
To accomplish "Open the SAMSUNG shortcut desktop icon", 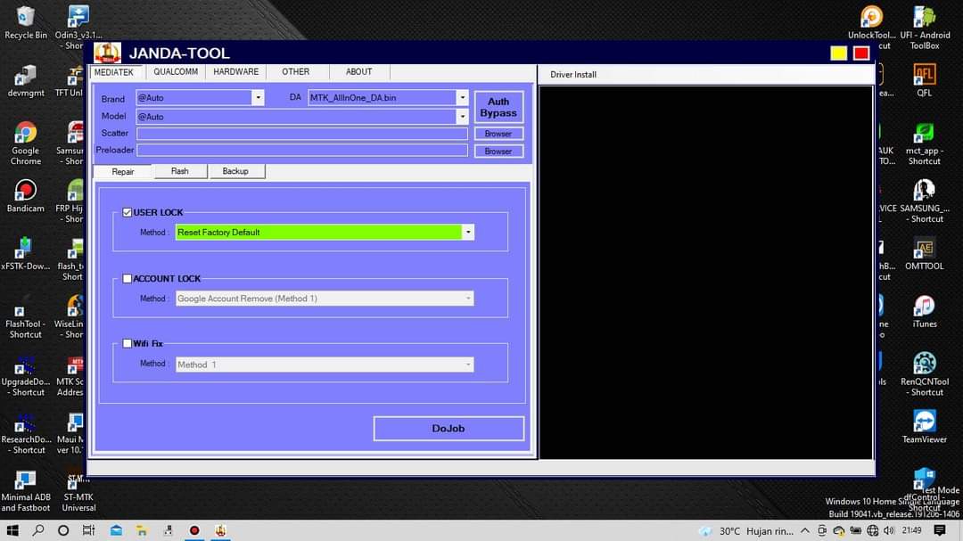I will (x=925, y=201).
